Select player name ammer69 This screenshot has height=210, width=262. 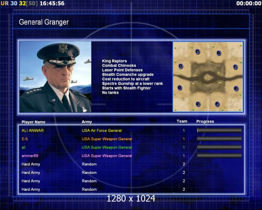30,156
